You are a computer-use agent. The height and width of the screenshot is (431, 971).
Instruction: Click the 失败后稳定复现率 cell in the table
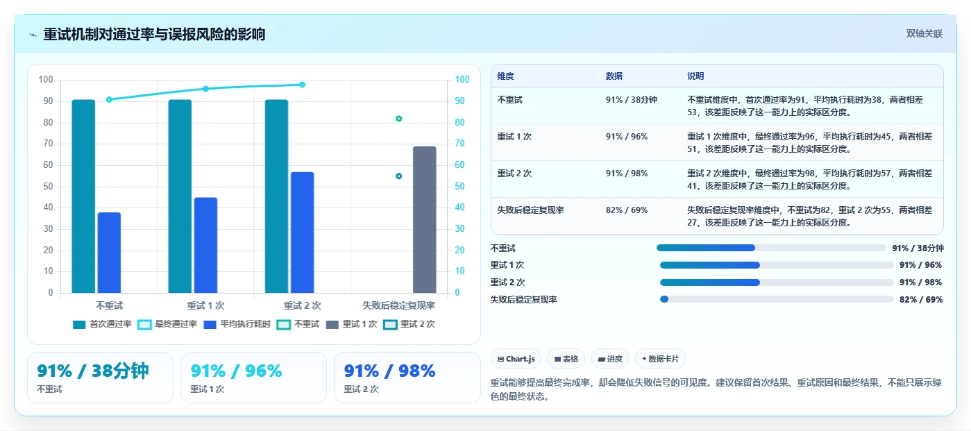(531, 210)
